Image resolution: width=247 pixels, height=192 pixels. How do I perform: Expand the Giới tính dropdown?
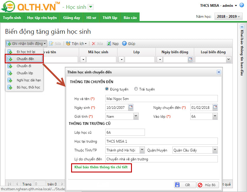point(136,116)
